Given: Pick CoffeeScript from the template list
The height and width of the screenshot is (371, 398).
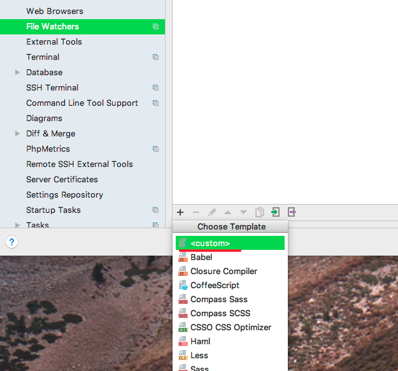Looking at the screenshot, I should (x=215, y=285).
